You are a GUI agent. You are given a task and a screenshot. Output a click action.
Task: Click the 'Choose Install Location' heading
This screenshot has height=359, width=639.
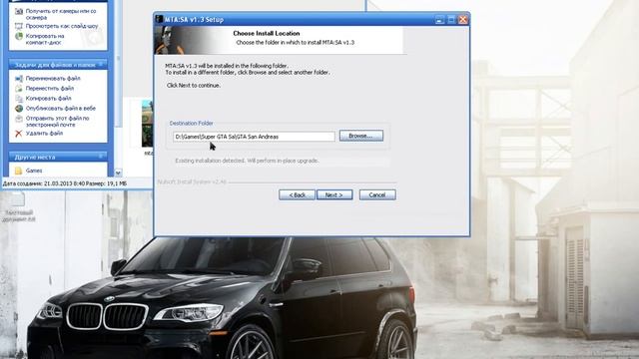click(x=267, y=33)
